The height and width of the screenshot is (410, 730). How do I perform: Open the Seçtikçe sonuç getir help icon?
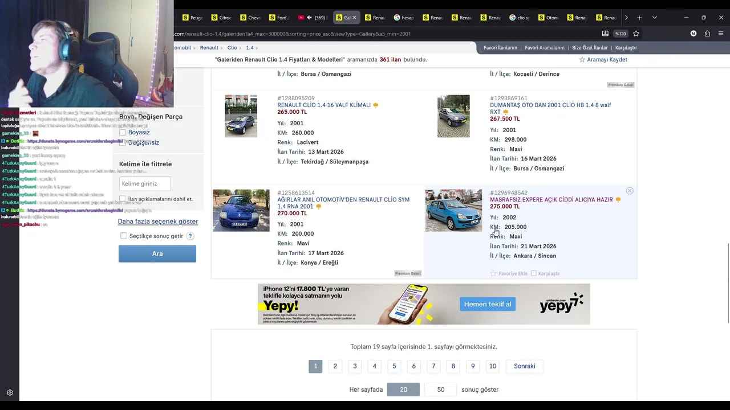coord(190,236)
